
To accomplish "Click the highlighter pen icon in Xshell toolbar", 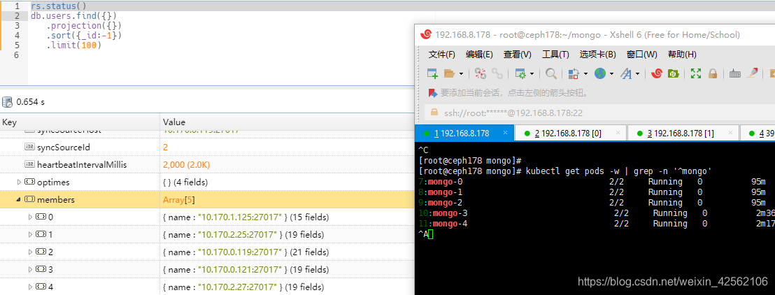I will coord(752,73).
